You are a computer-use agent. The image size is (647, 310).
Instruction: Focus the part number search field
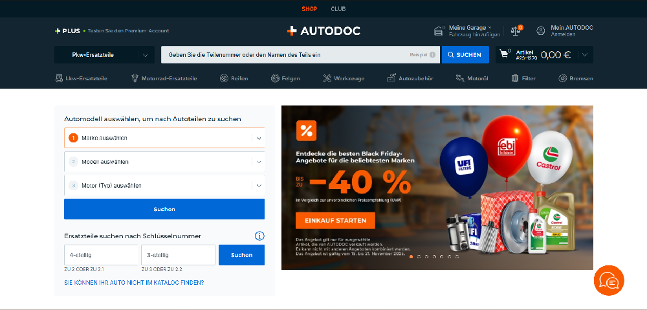pyautogui.click(x=300, y=54)
